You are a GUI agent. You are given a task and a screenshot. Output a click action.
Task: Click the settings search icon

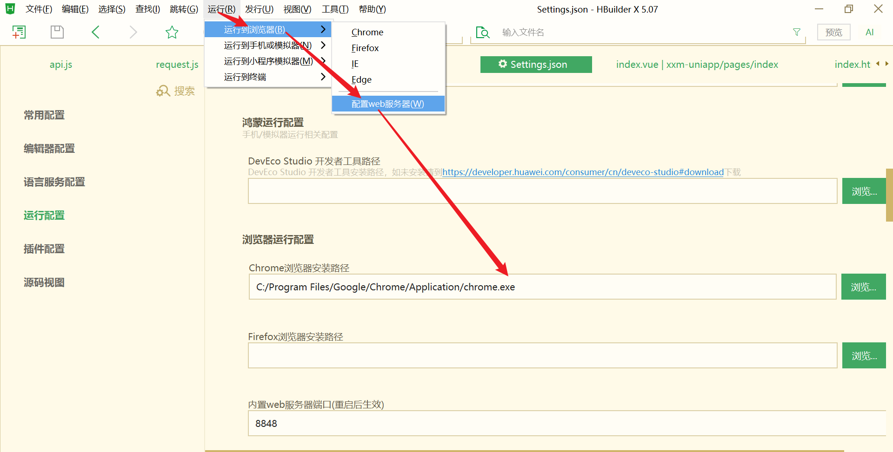coord(163,91)
